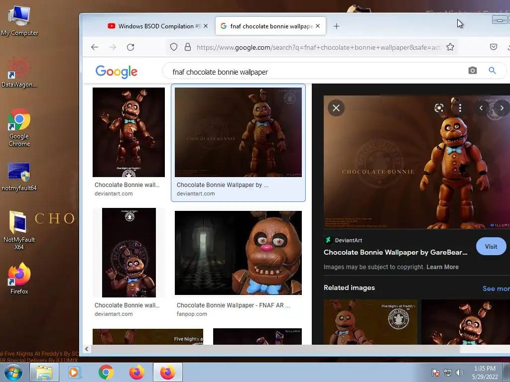Image resolution: width=510 pixels, height=382 pixels.
Task: Click 'Chocolate Bonnie Wallpaper - FNAF AR' caption
Action: (233, 305)
